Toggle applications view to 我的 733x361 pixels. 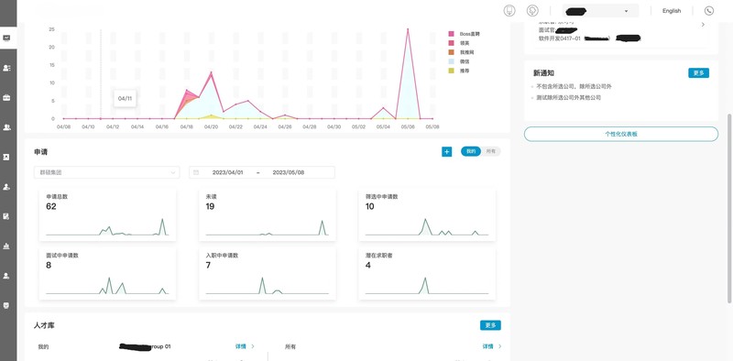coord(471,151)
